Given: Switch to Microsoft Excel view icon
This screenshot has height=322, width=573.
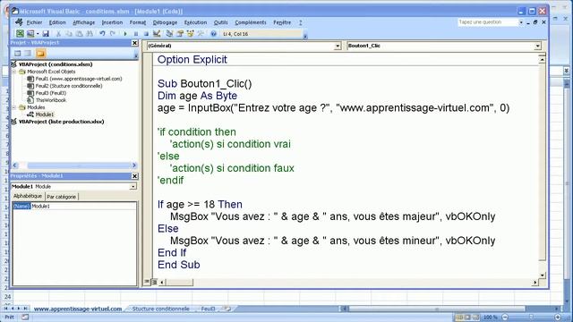Looking at the screenshot, I should pos(20,34).
